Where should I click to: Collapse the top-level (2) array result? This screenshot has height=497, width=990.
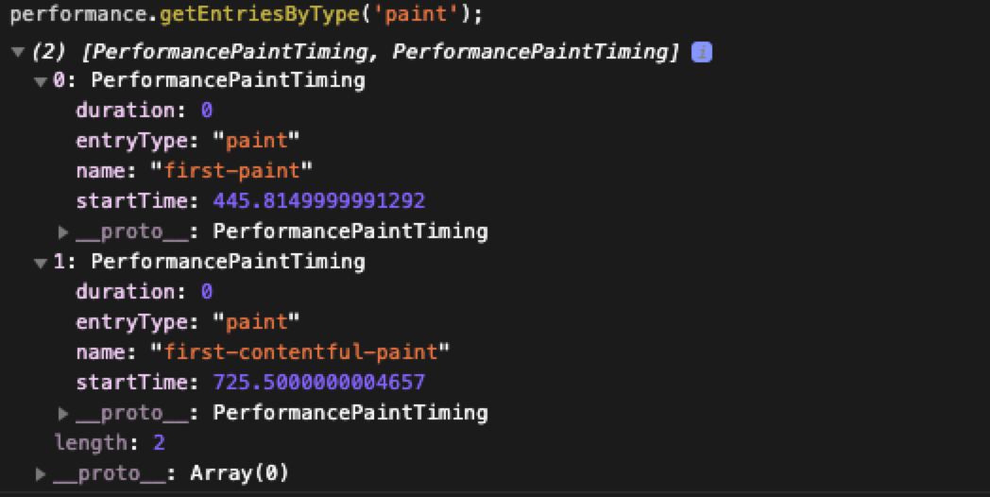pyautogui.click(x=18, y=52)
